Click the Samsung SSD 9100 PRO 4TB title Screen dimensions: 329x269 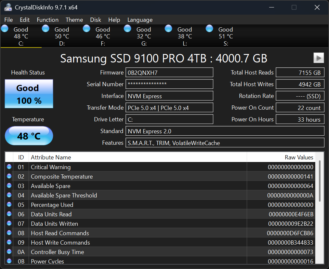pos(164,58)
